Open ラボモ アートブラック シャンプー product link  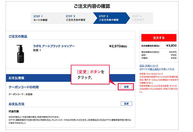coord(54,46)
